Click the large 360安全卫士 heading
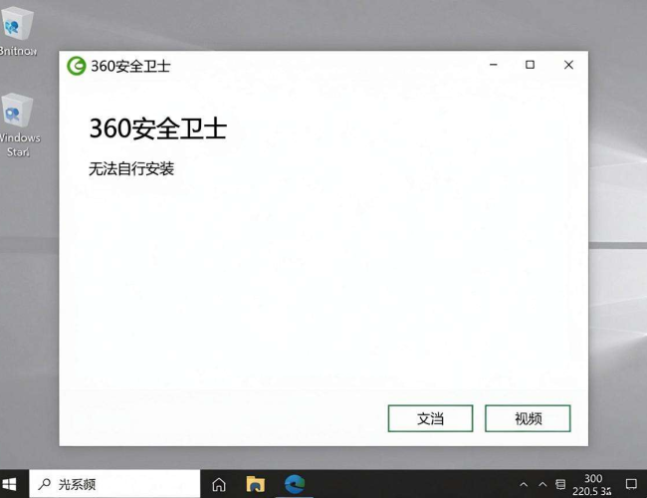 [x=158, y=128]
